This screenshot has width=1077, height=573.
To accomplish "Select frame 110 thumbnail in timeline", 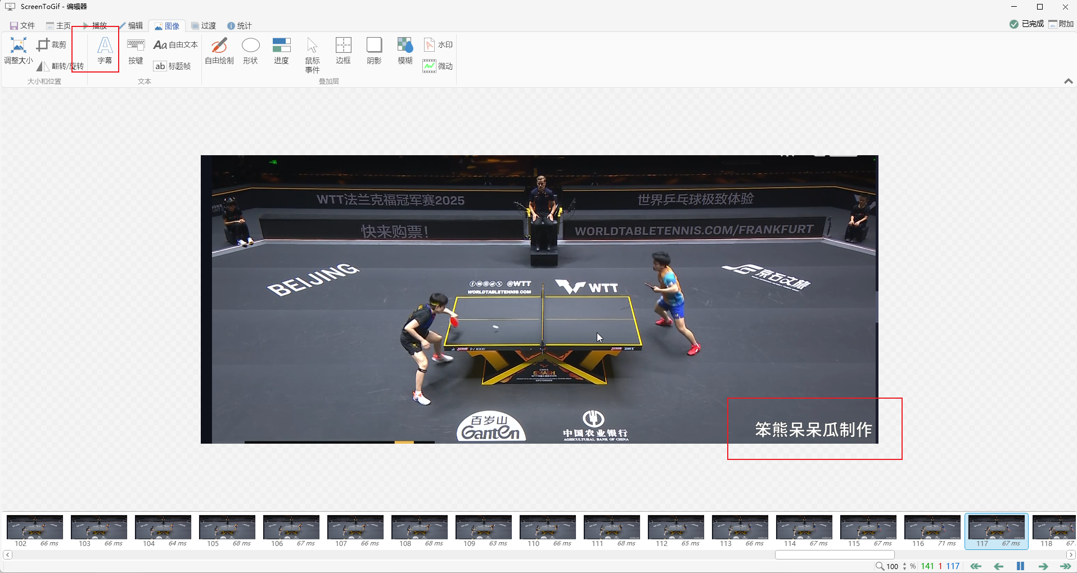I will point(548,529).
